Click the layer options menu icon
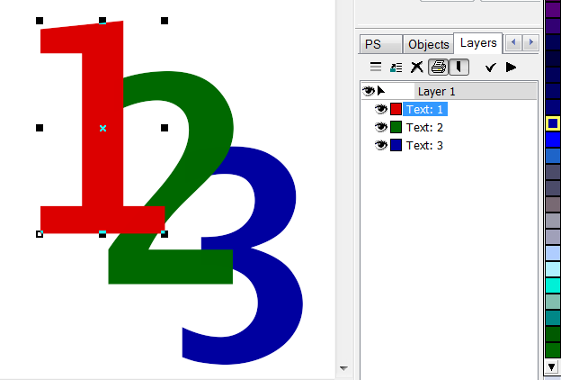The width and height of the screenshot is (561, 380). click(x=376, y=67)
